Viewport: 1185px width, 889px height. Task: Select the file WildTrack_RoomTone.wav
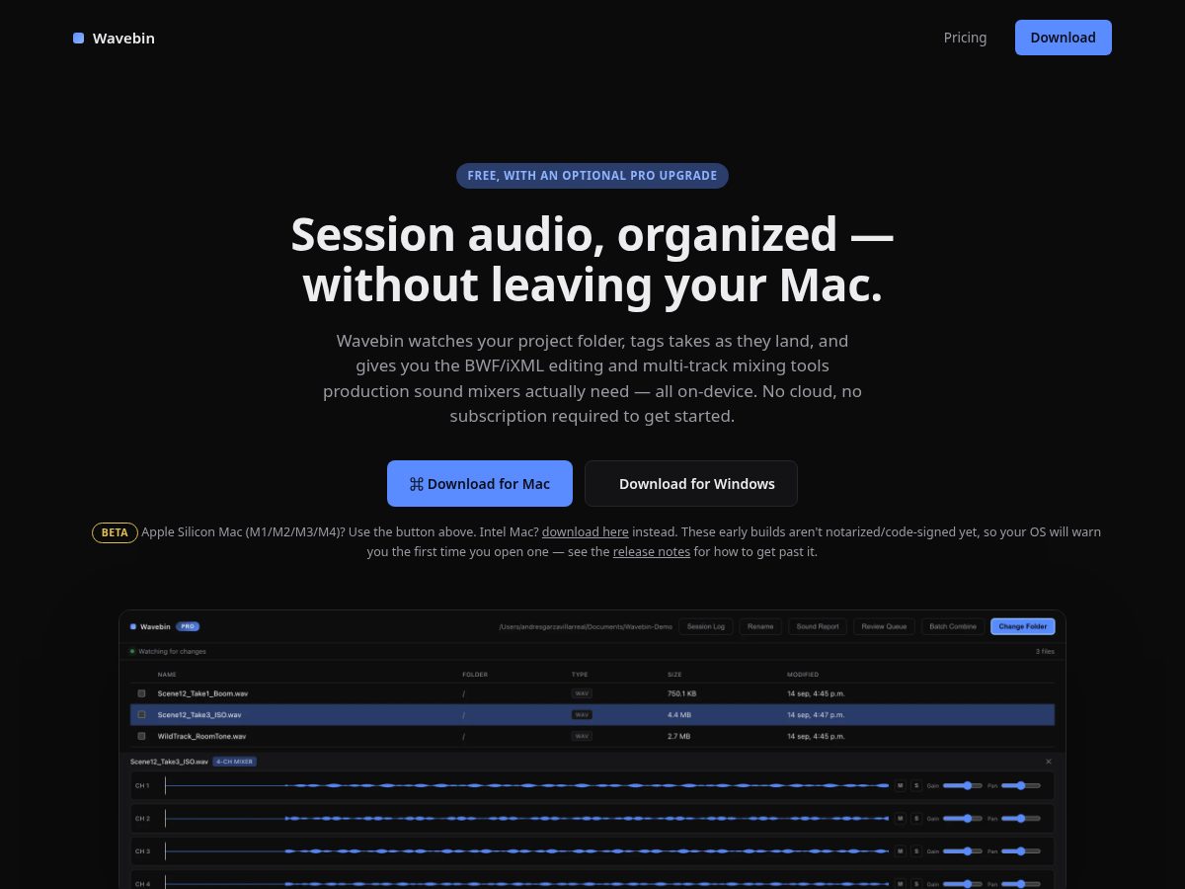pos(202,736)
